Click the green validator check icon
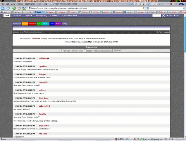 [x=141, y=139]
